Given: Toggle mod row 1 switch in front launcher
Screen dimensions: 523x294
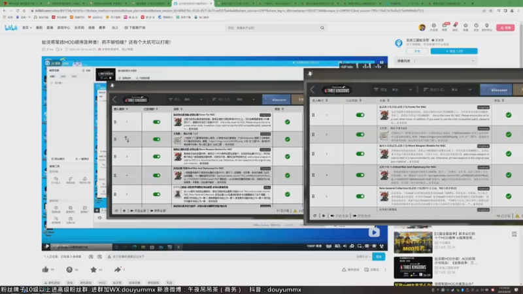Looking at the screenshot, I should pos(360,115).
